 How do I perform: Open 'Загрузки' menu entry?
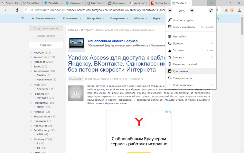pyautogui.click(x=191, y=50)
